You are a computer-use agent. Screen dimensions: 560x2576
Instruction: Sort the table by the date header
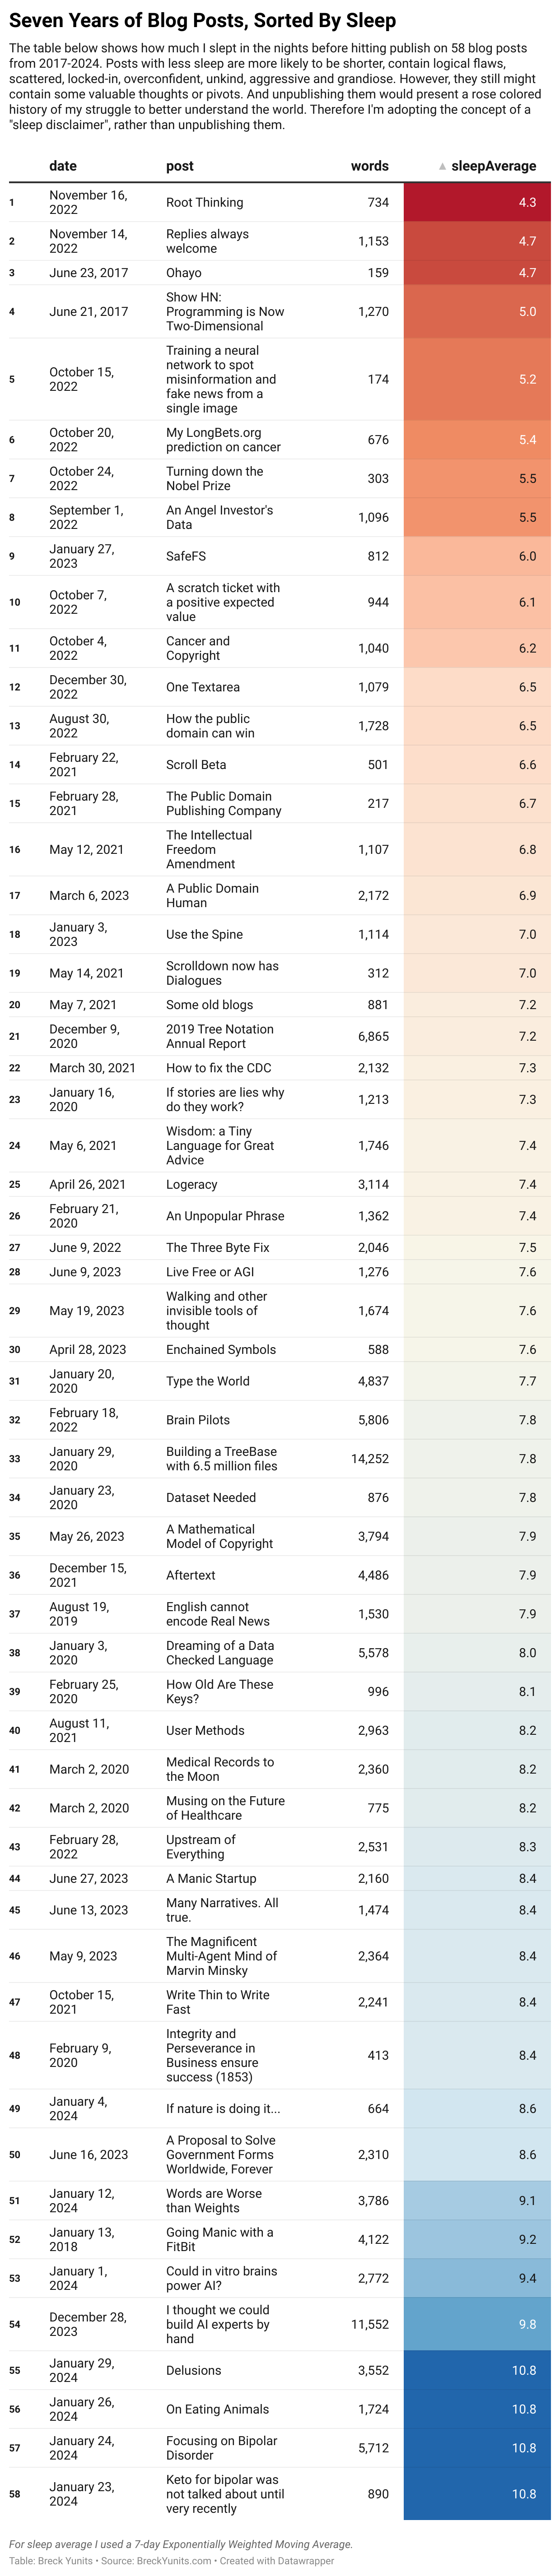63,166
